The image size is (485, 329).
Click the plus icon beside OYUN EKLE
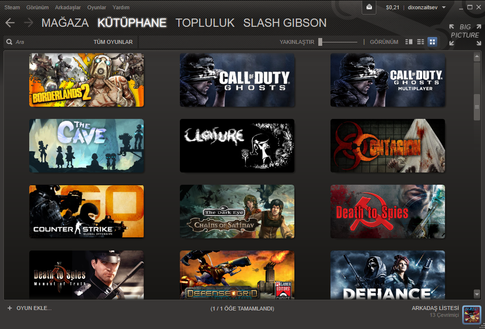pos(10,309)
